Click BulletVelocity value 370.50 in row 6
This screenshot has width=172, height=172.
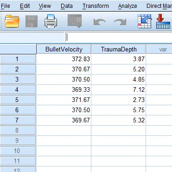(x=64, y=110)
